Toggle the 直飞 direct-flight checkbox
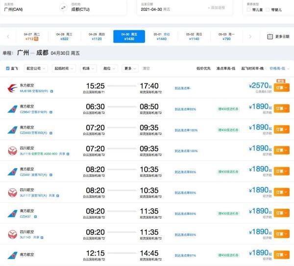The height and width of the screenshot is (266, 294). 7,68
